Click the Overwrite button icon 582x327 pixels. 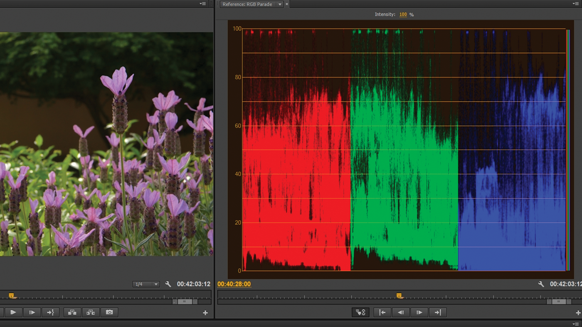pos(91,312)
